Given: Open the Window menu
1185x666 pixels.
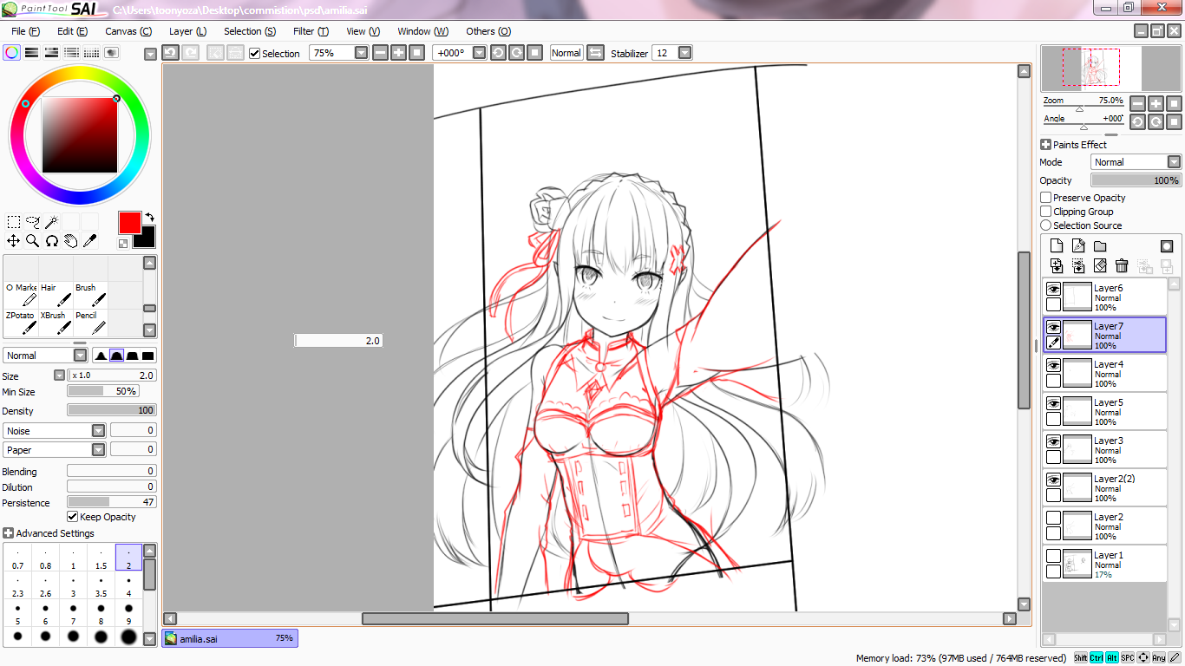Looking at the screenshot, I should [423, 31].
